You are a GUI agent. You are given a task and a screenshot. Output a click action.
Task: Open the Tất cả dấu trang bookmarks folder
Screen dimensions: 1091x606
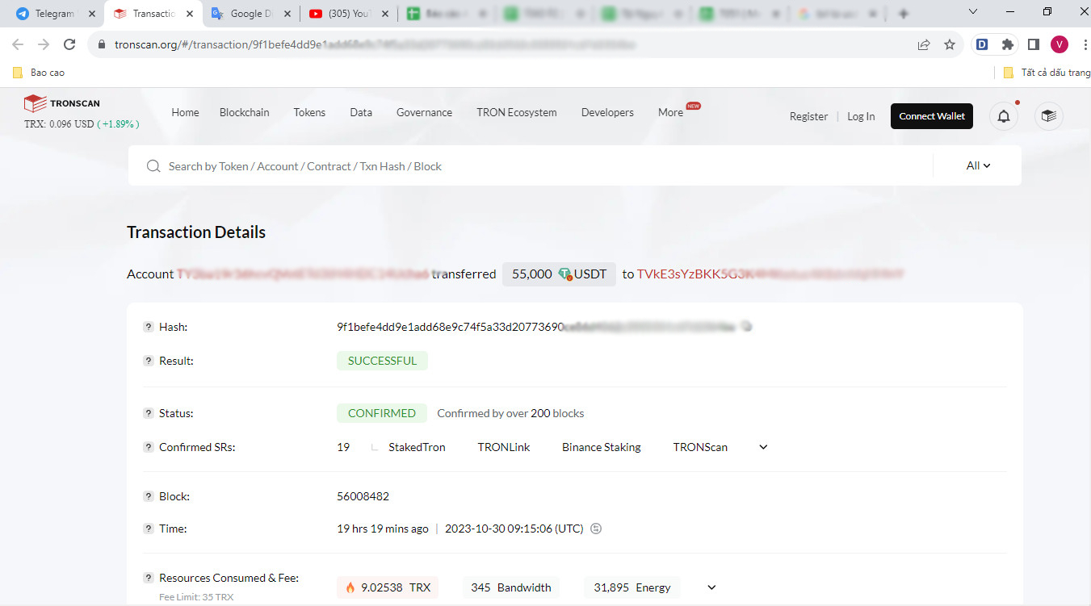(x=1047, y=73)
